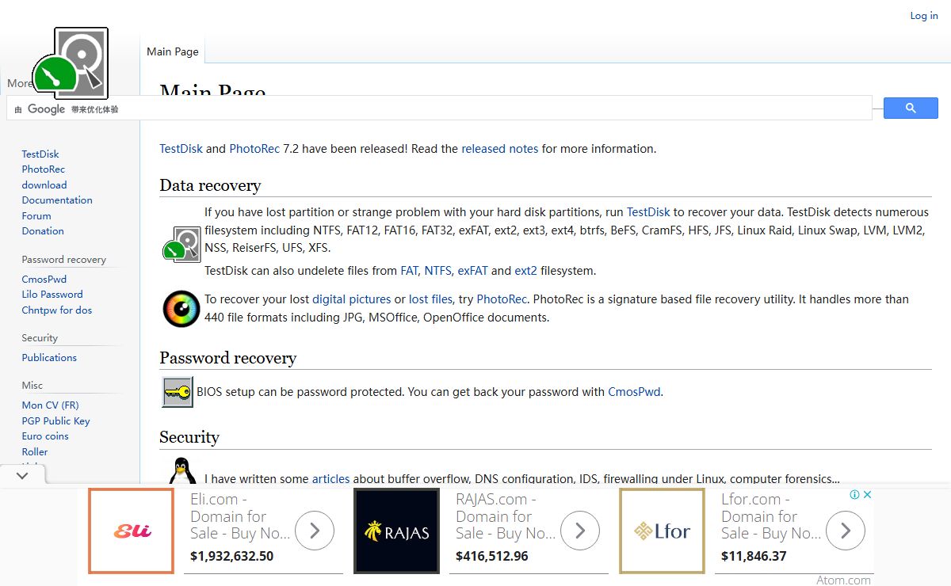Click the arrow button on RAJAS.com ad

580,530
